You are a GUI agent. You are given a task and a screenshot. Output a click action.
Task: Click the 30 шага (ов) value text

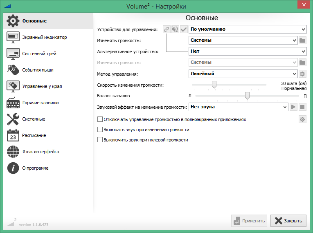click(294, 83)
